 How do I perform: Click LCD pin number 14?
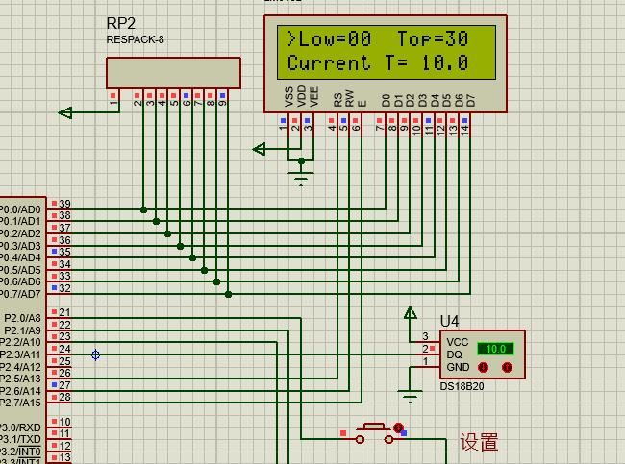464,130
